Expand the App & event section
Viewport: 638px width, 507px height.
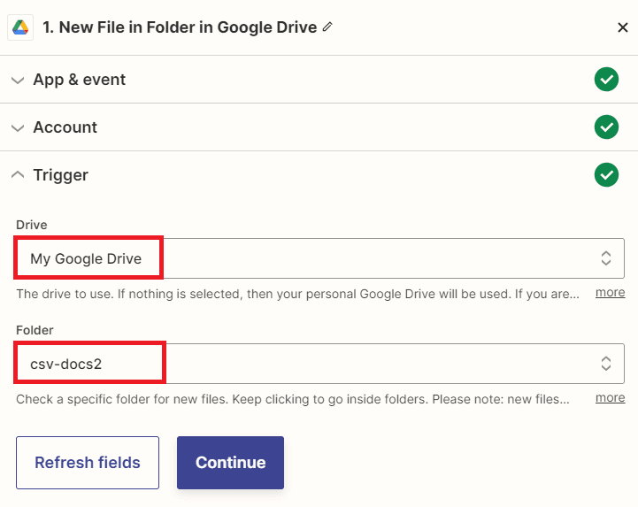18,80
